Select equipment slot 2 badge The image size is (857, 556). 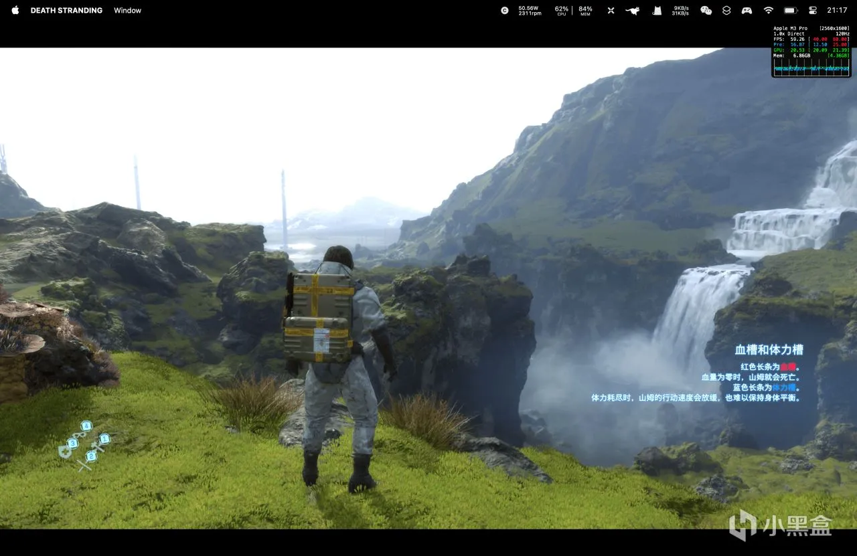click(92, 456)
